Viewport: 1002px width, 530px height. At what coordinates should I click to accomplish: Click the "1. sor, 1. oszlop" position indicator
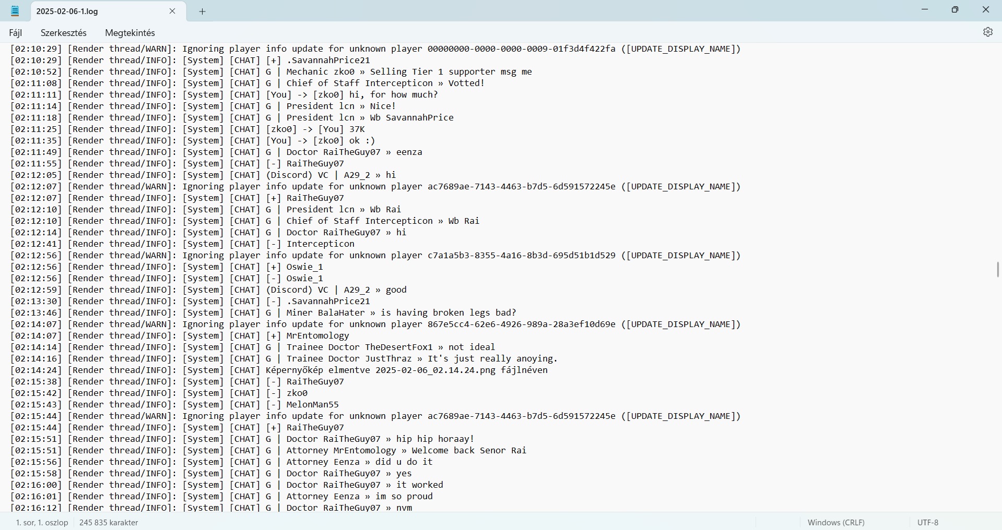click(x=42, y=522)
